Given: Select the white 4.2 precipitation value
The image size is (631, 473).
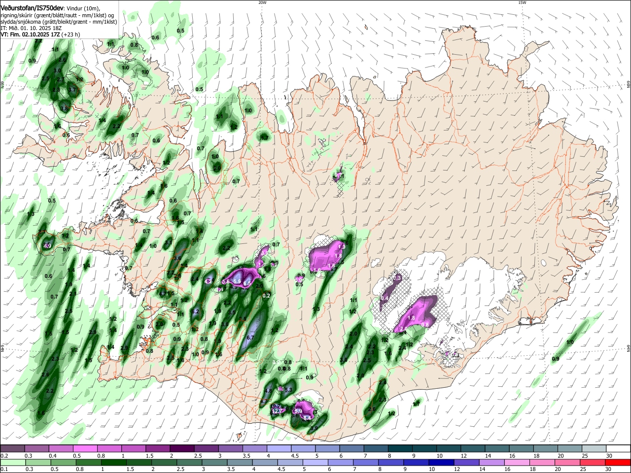Looking at the screenshot, I should click(x=209, y=281).
